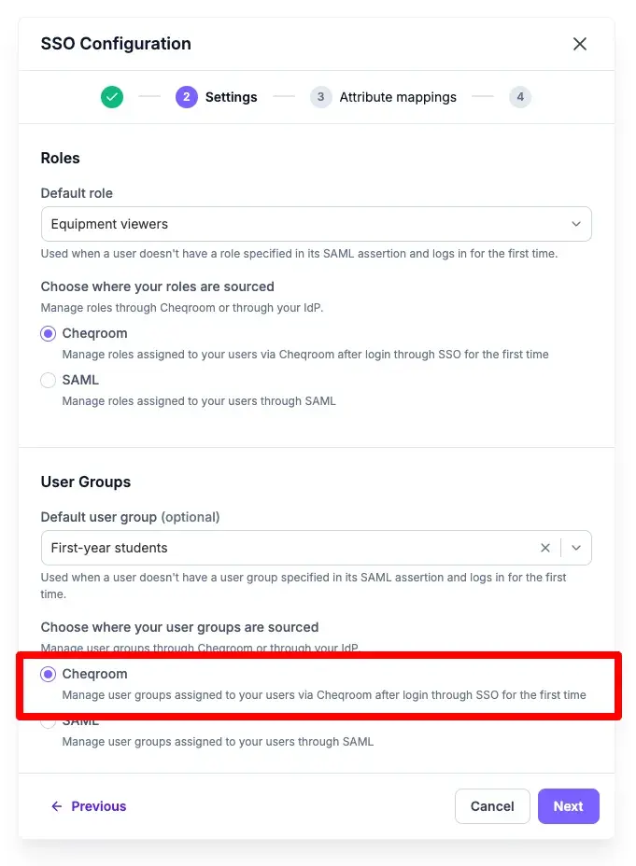Screen dimensions: 636x866
Task: Click the left arrow beside Previous
Action: [56, 806]
